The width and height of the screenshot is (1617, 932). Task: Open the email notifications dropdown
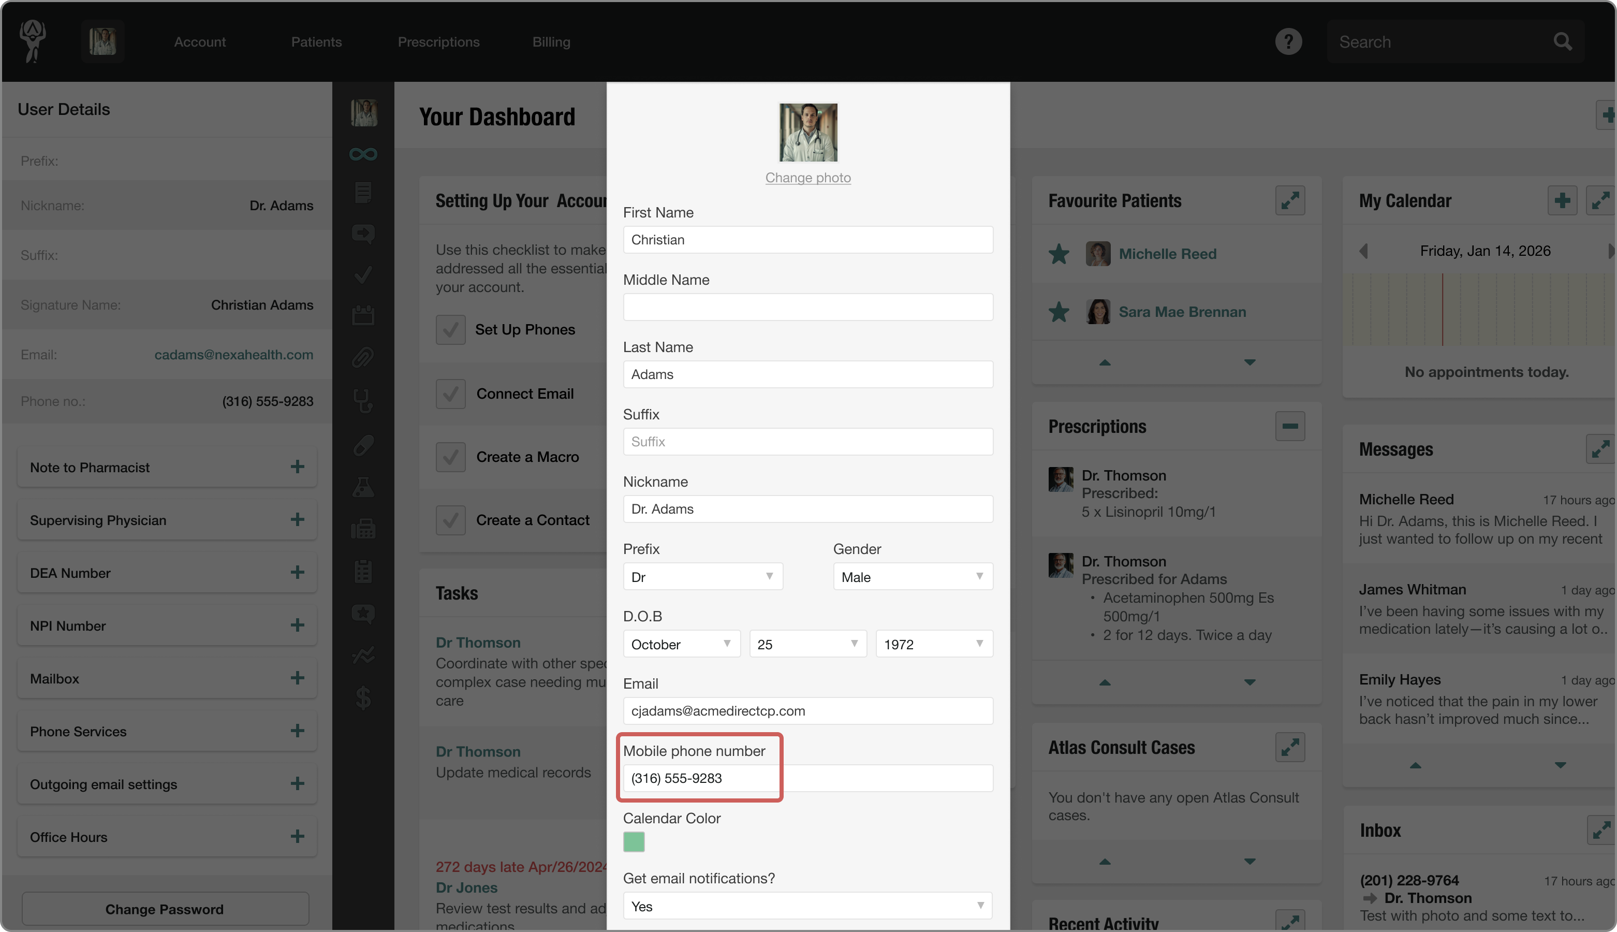click(x=808, y=906)
